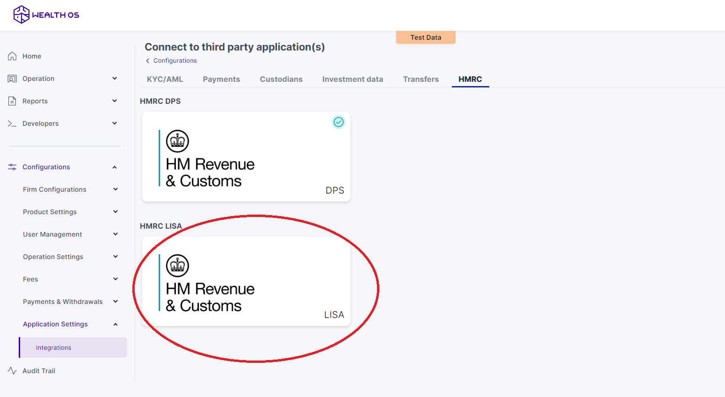Collapse the Configurations section chevron

click(115, 167)
